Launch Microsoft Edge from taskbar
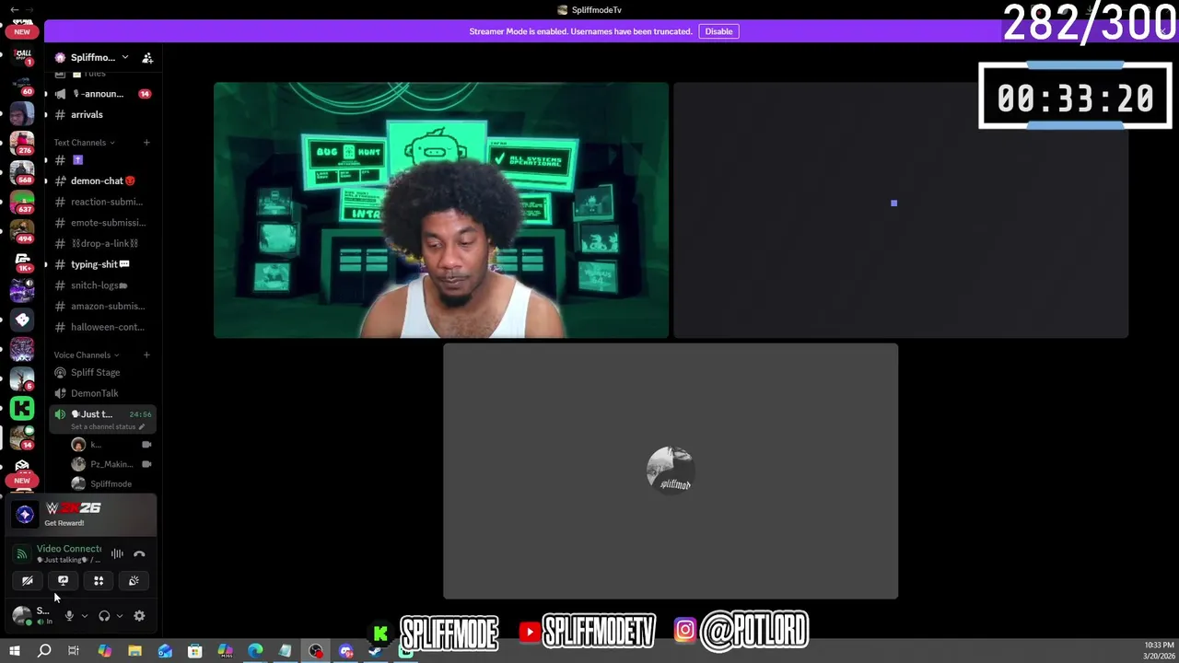 coord(255,652)
